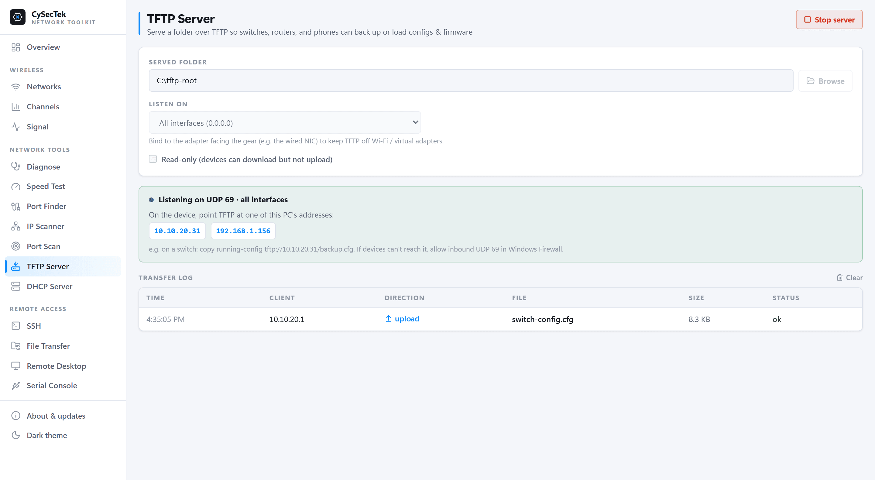Click the SIZE column header

pyautogui.click(x=696, y=298)
